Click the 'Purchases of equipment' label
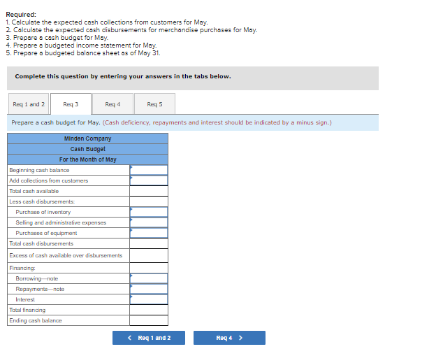This screenshot has width=436, height=356. [x=46, y=233]
